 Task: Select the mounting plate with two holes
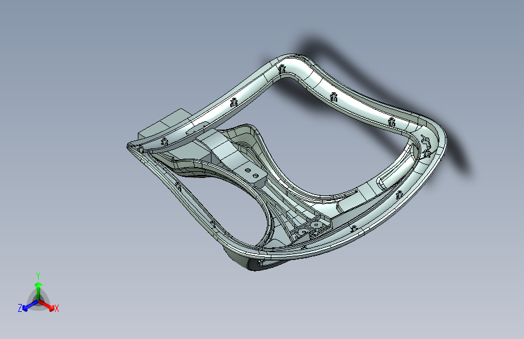click(251, 173)
